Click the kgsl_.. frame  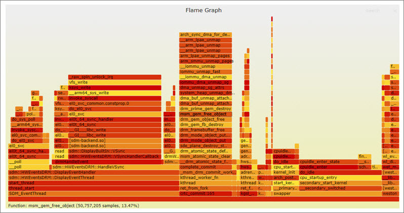(249, 193)
